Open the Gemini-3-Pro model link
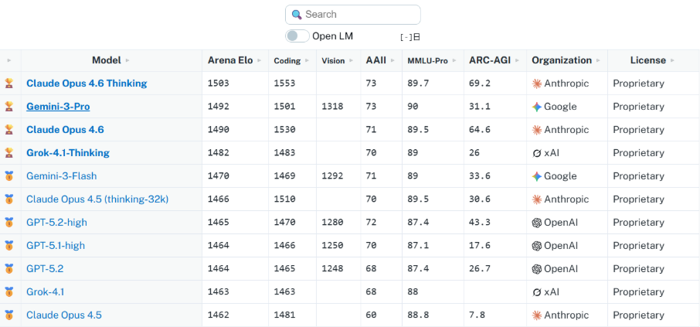The image size is (700, 327). tap(58, 107)
